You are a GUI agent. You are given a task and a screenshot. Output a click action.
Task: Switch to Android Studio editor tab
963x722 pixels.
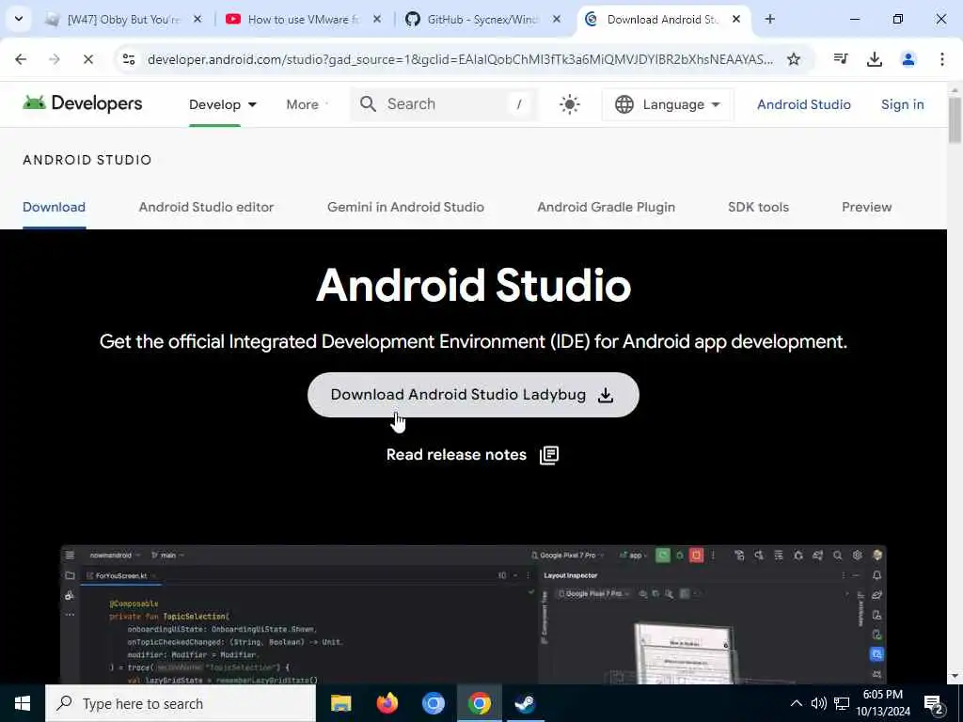pyautogui.click(x=206, y=207)
